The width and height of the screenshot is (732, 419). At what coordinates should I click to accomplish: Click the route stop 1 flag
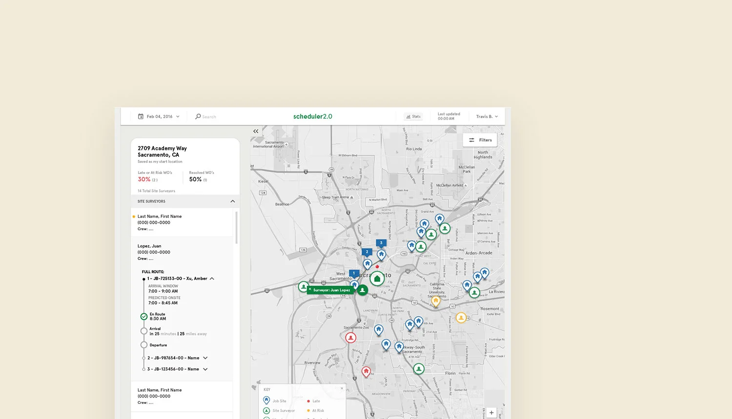pyautogui.click(x=354, y=273)
